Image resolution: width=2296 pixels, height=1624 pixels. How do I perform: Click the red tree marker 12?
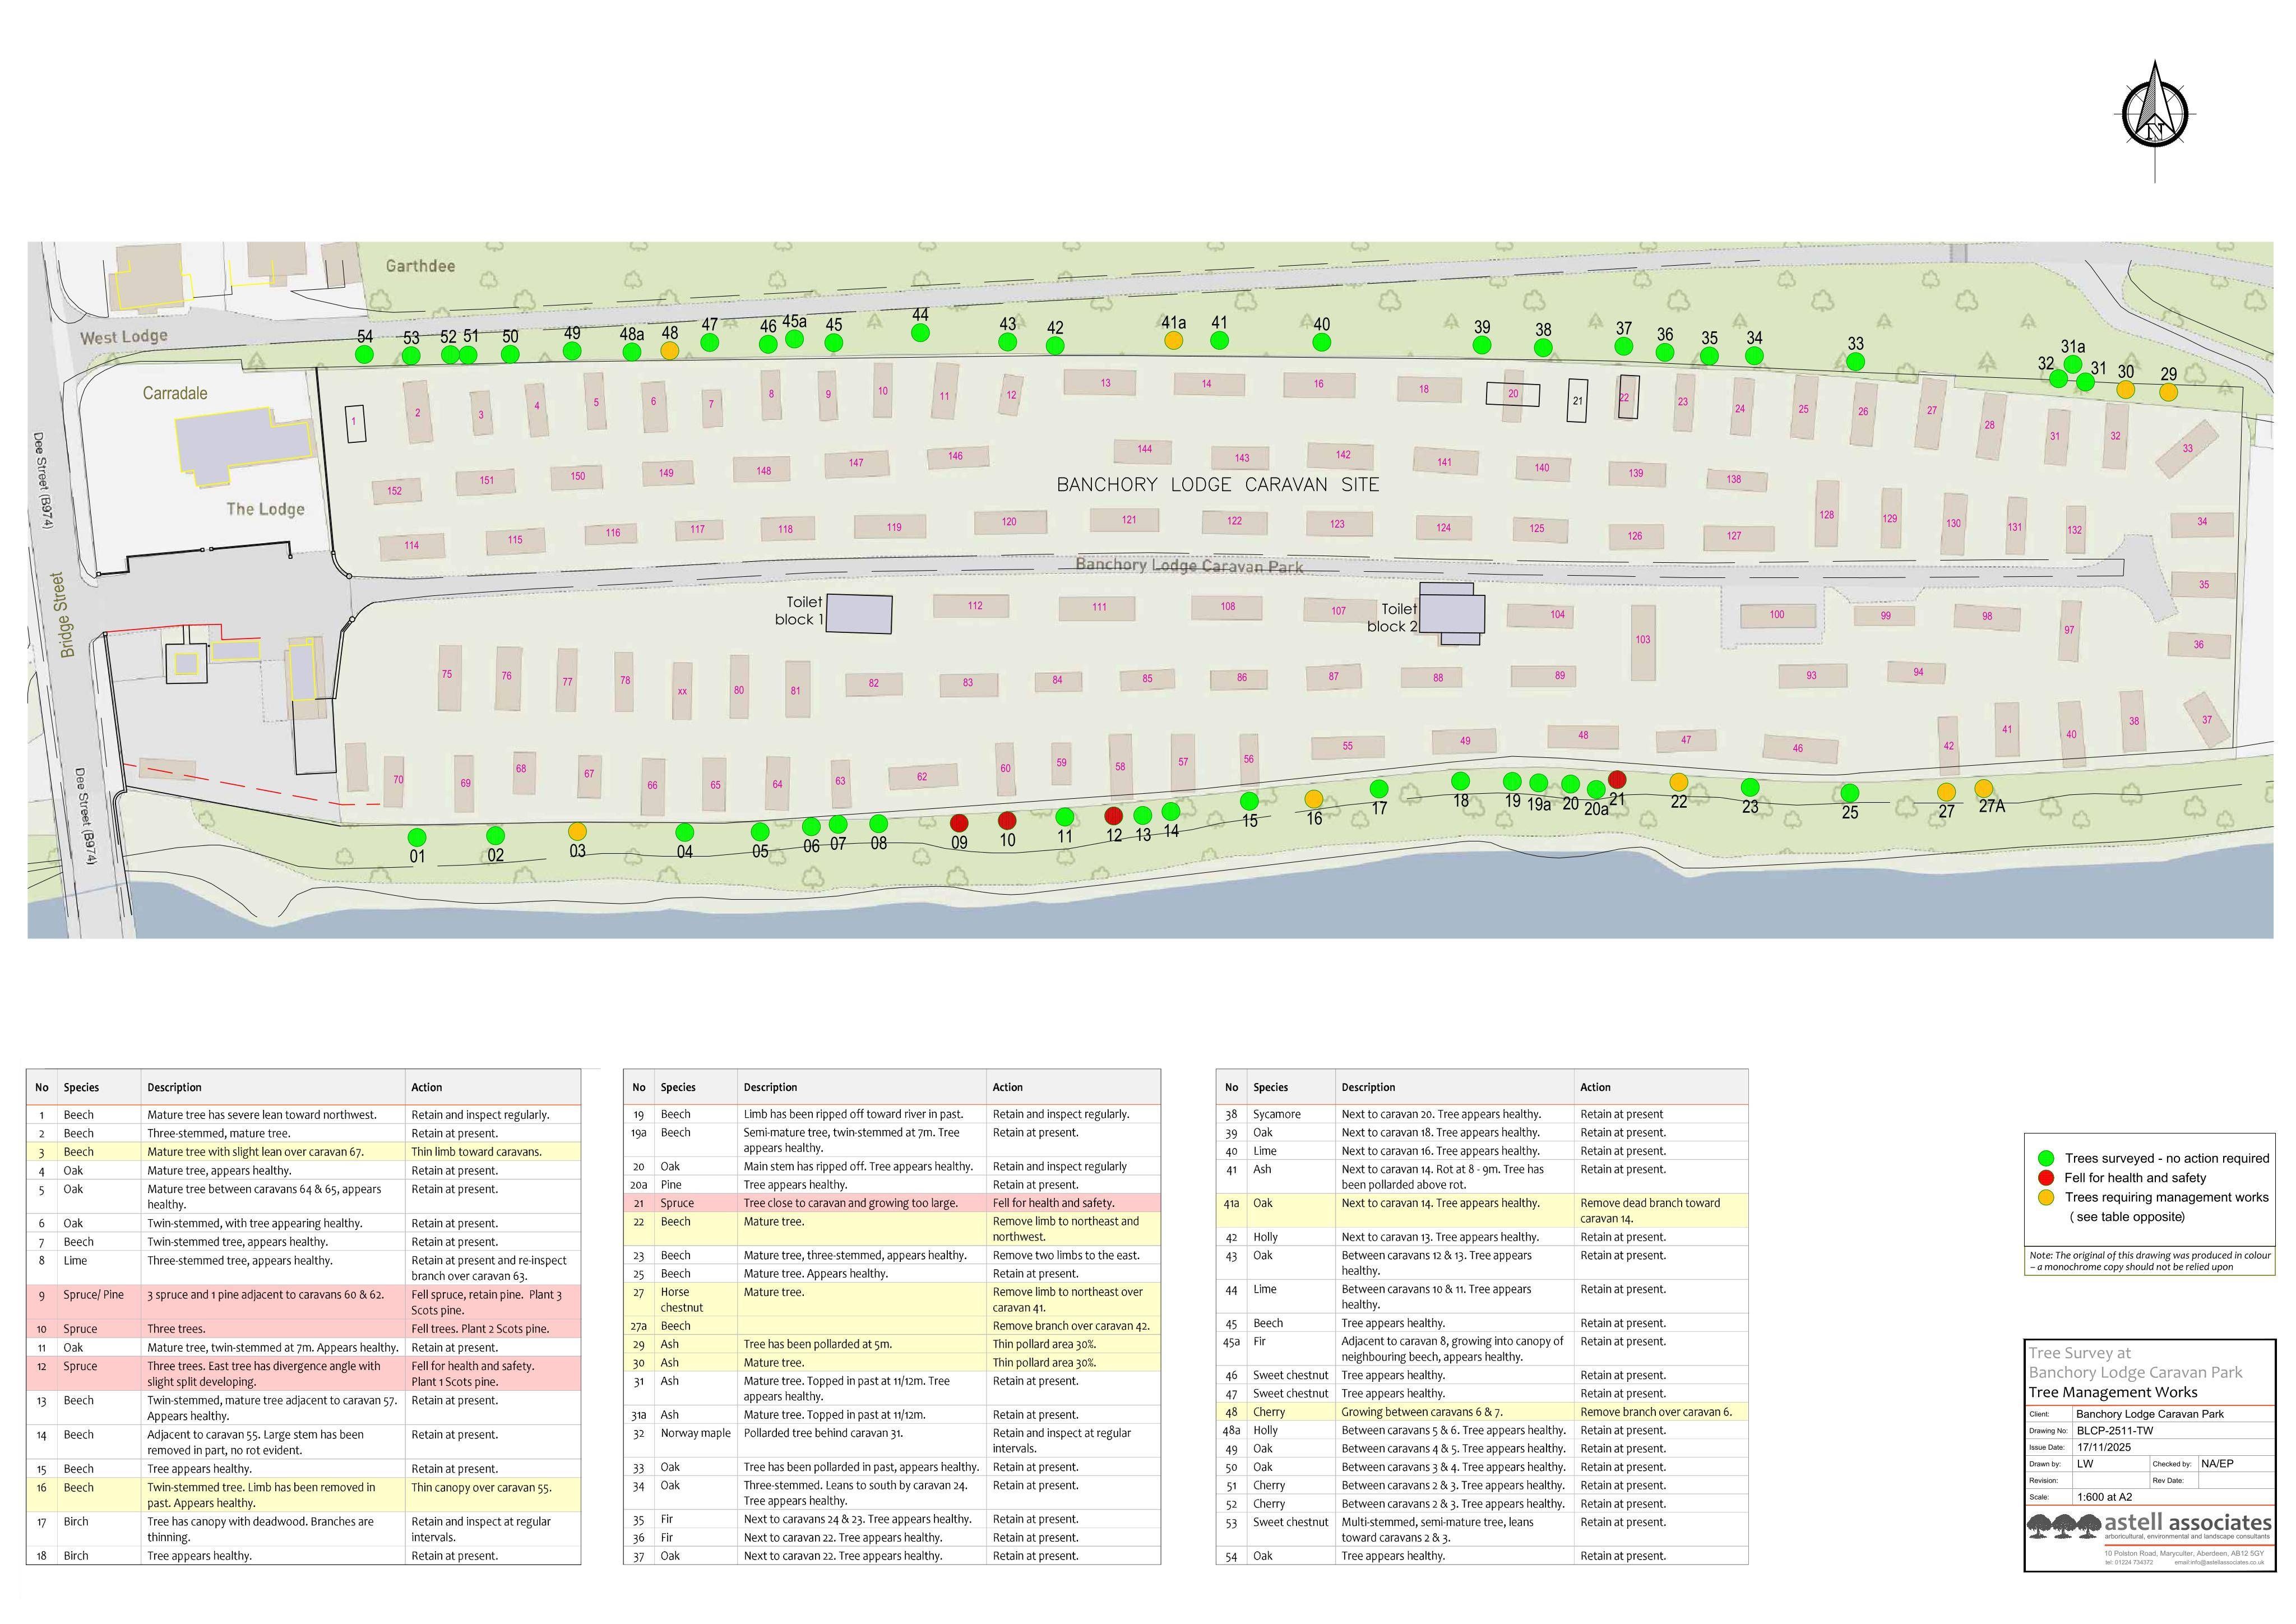pyautogui.click(x=1113, y=816)
